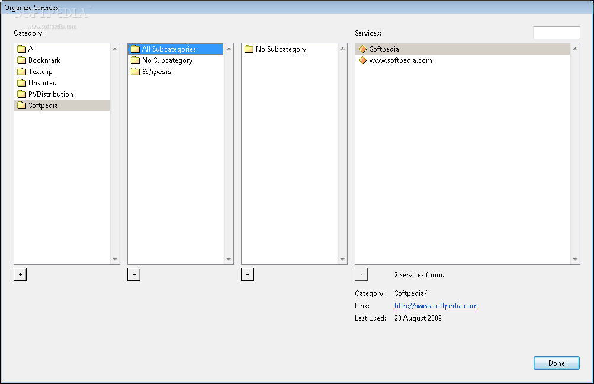Click up arrow of Category list scrollbar
The height and width of the screenshot is (384, 594).
tap(115, 49)
